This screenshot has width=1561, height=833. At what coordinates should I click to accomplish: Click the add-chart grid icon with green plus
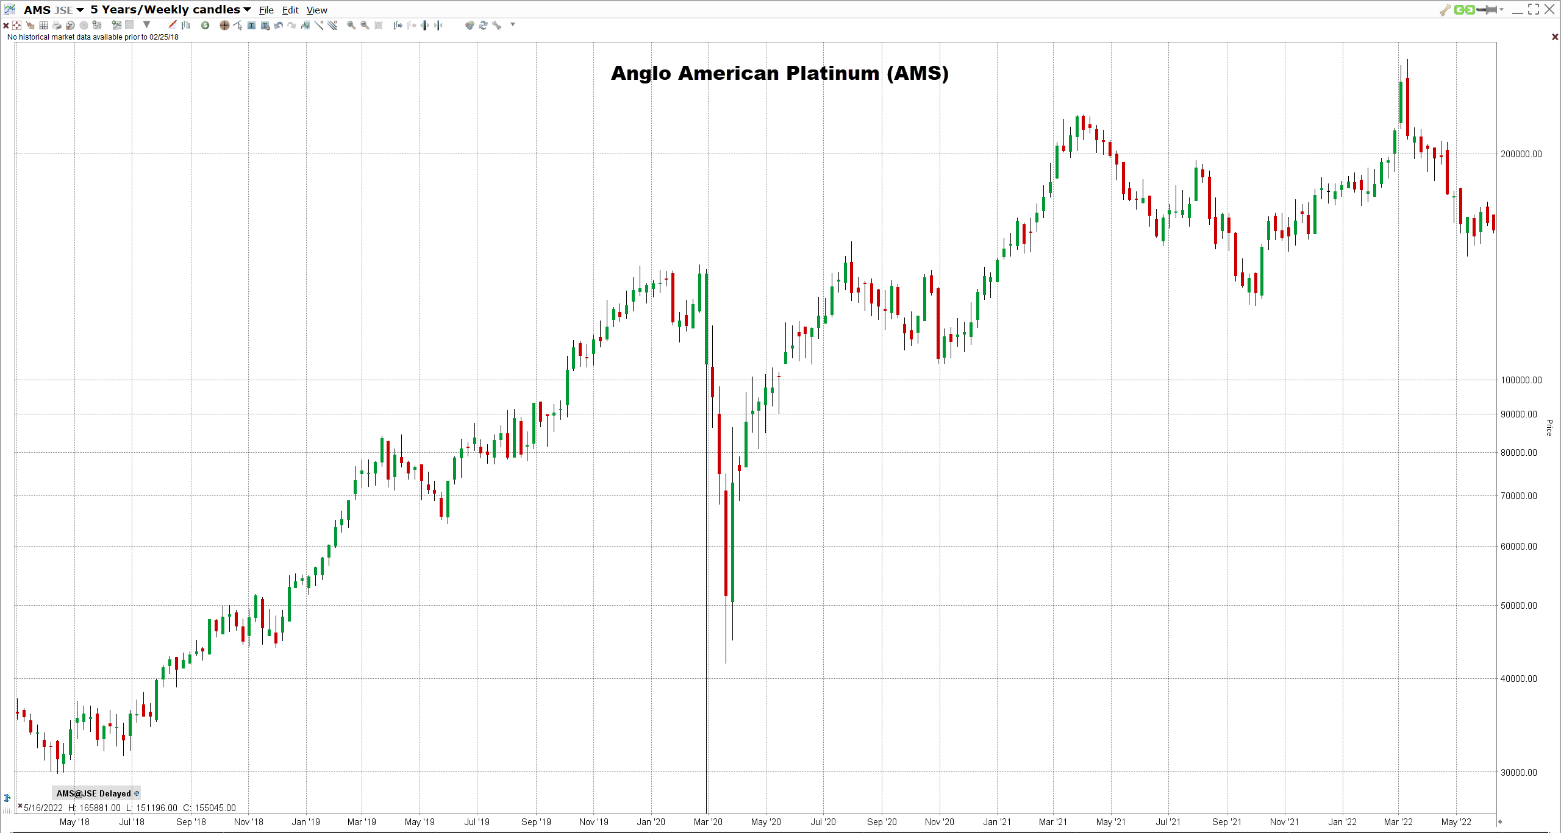(x=97, y=25)
